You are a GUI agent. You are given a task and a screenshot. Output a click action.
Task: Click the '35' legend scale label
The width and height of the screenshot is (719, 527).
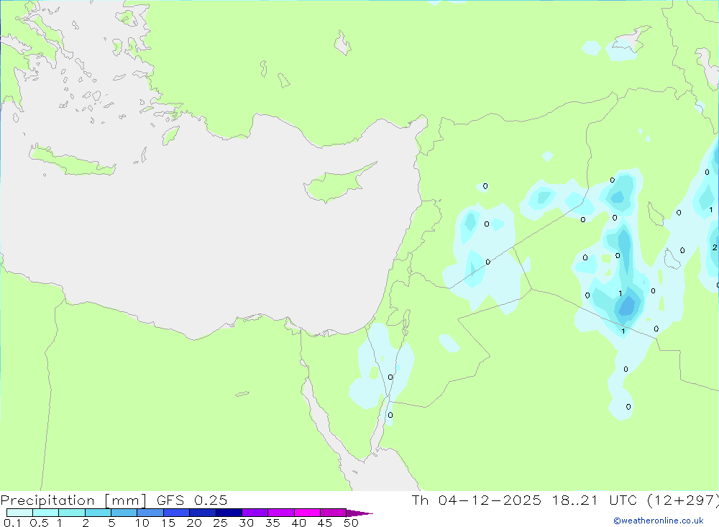coord(273,523)
